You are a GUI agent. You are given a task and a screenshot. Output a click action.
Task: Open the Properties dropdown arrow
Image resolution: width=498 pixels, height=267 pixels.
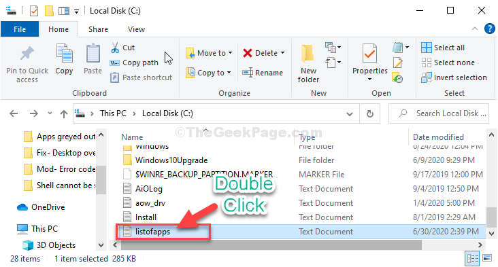(369, 79)
